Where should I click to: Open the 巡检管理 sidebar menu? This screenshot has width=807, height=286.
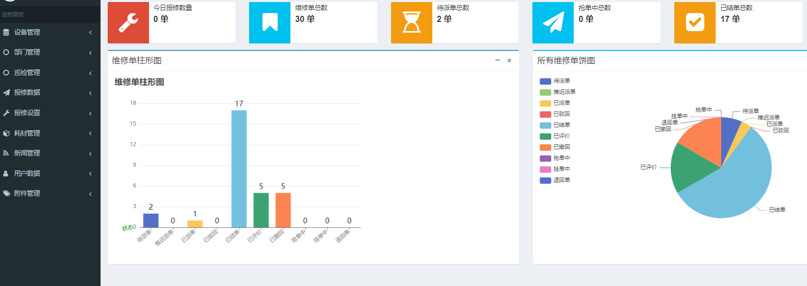point(50,72)
